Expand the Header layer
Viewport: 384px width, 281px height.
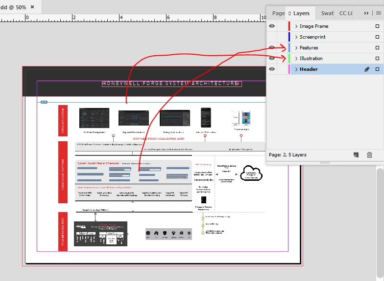296,69
